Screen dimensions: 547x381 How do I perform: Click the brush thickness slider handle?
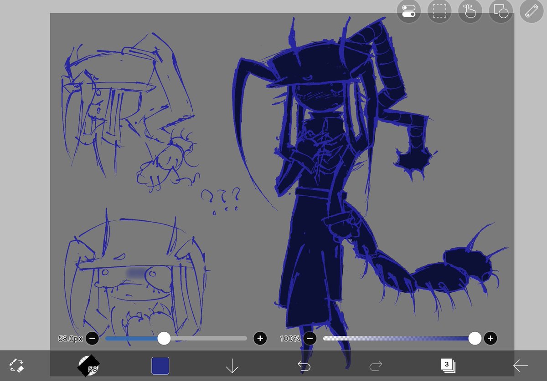tap(164, 338)
